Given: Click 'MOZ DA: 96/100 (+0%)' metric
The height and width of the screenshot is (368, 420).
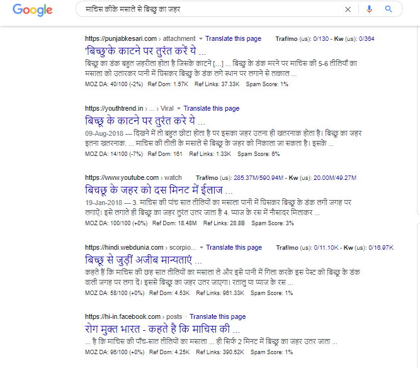Looking at the screenshot, I should [x=115, y=352].
